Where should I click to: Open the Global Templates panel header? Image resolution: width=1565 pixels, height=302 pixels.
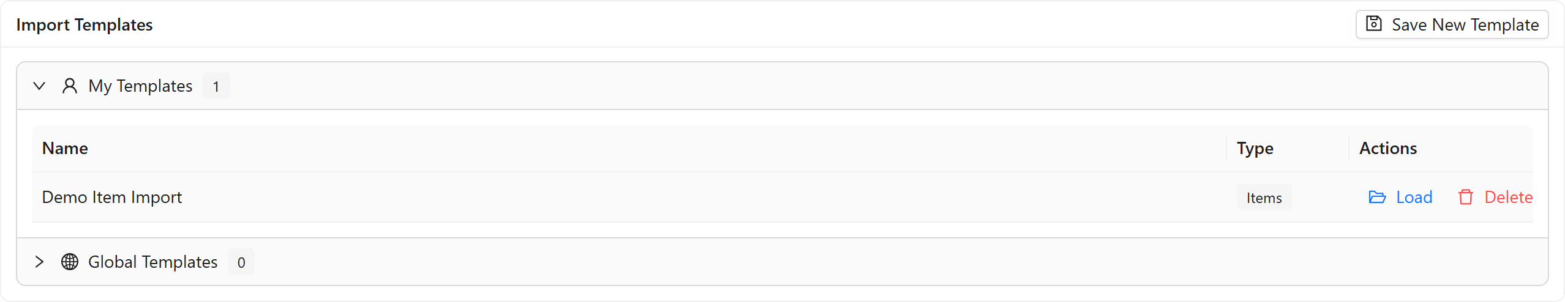782,262
